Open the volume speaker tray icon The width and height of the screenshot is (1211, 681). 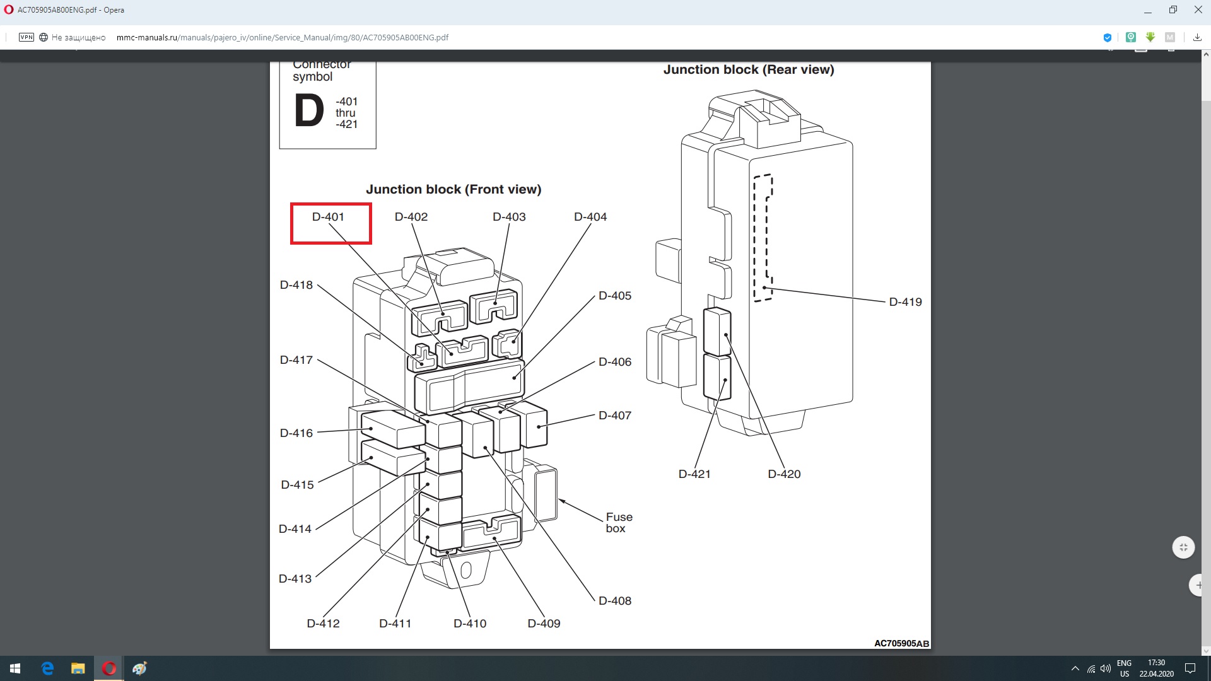(1106, 668)
